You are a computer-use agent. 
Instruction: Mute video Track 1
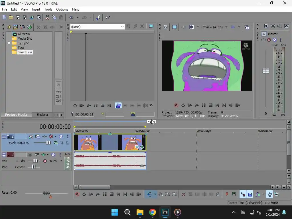61,137
